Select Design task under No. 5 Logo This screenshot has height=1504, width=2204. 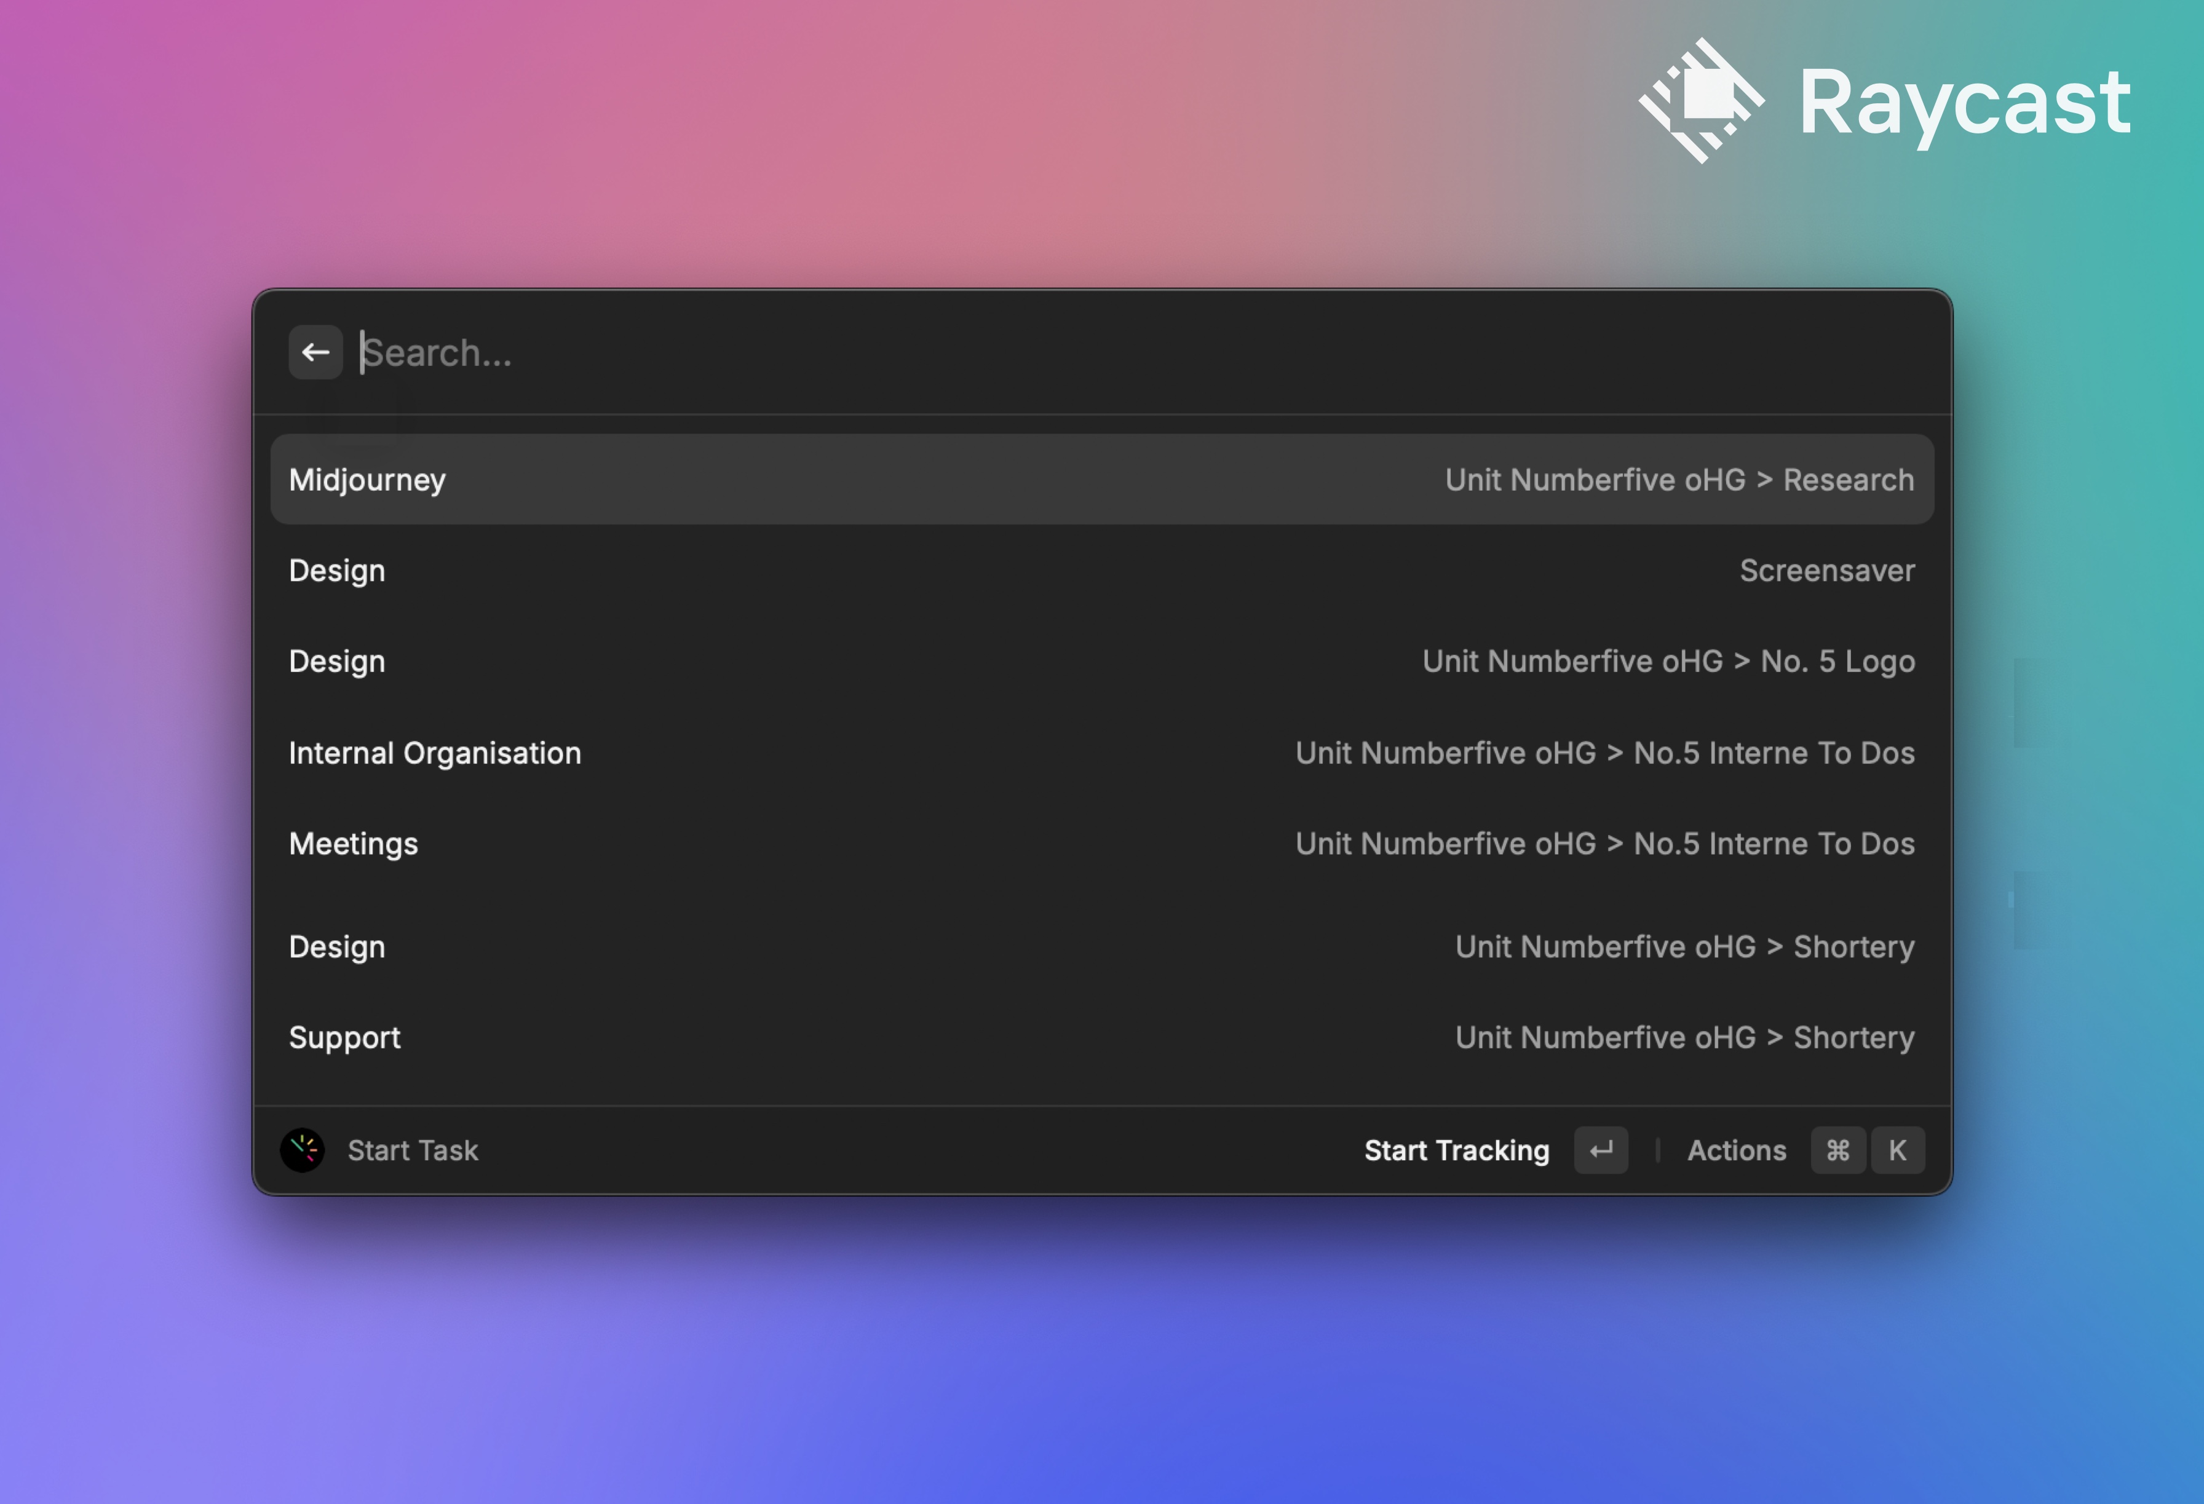coord(1102,662)
